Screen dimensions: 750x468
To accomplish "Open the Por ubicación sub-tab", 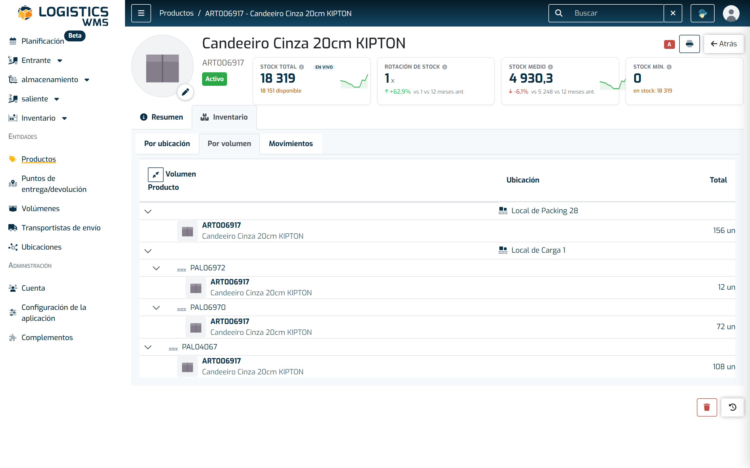I will tap(167, 144).
